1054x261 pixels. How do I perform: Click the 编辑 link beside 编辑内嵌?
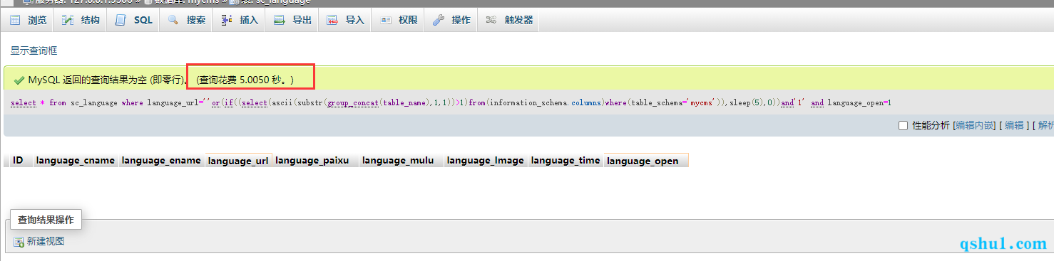click(x=1014, y=125)
